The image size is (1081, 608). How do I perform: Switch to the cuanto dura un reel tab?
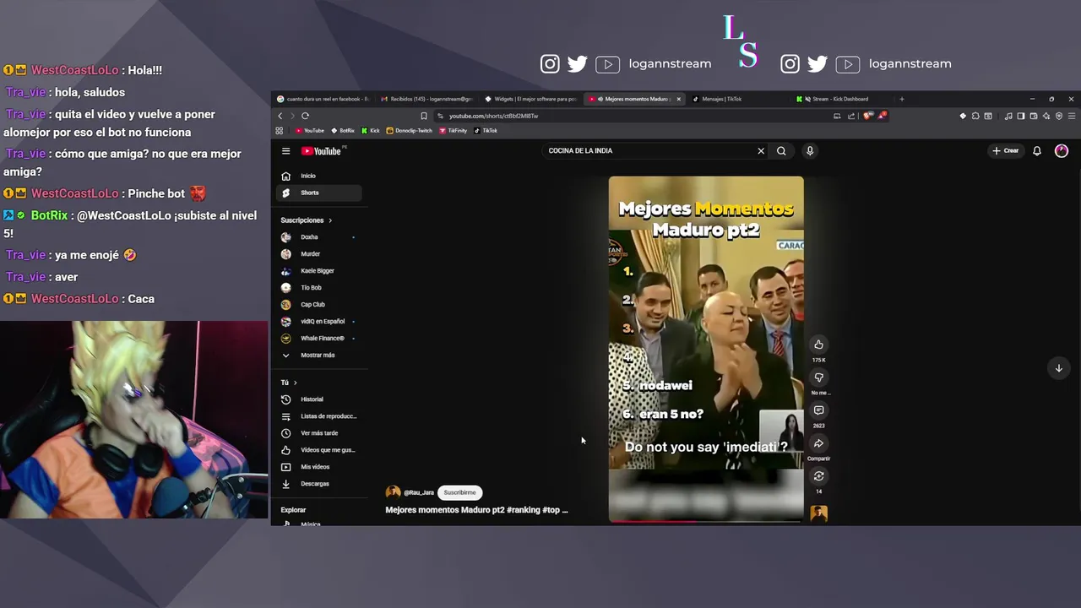(x=323, y=99)
